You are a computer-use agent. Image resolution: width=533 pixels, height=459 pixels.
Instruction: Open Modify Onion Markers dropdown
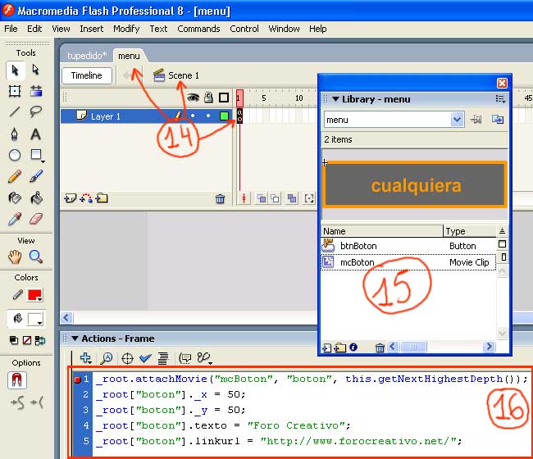click(309, 198)
